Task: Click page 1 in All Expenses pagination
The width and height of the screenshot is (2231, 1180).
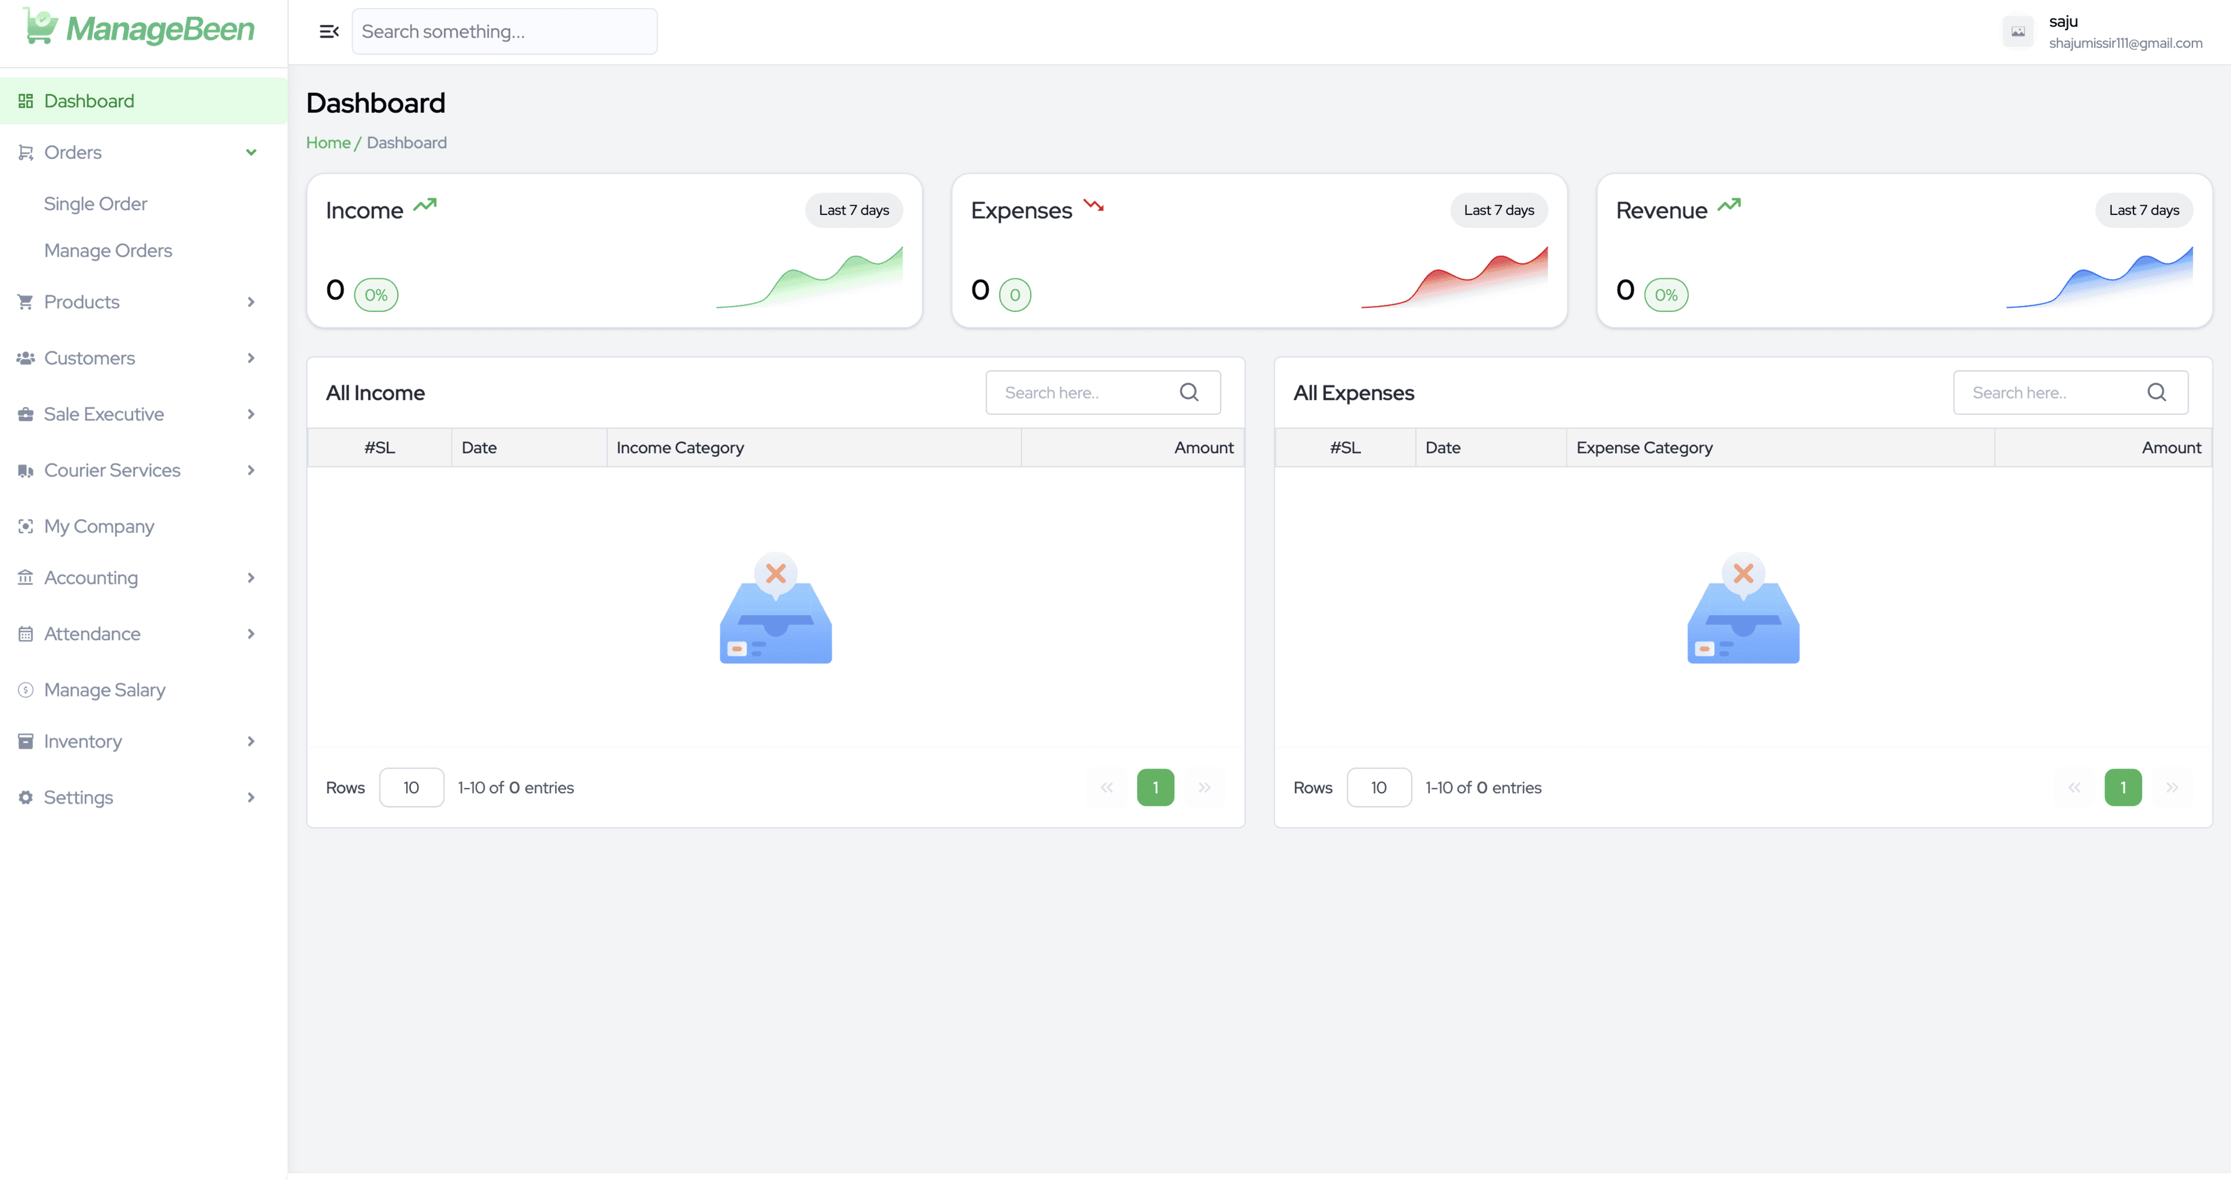Action: pos(2123,787)
